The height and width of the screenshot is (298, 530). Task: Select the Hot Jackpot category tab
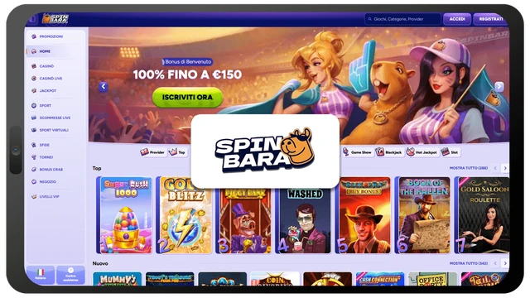pyautogui.click(x=422, y=152)
